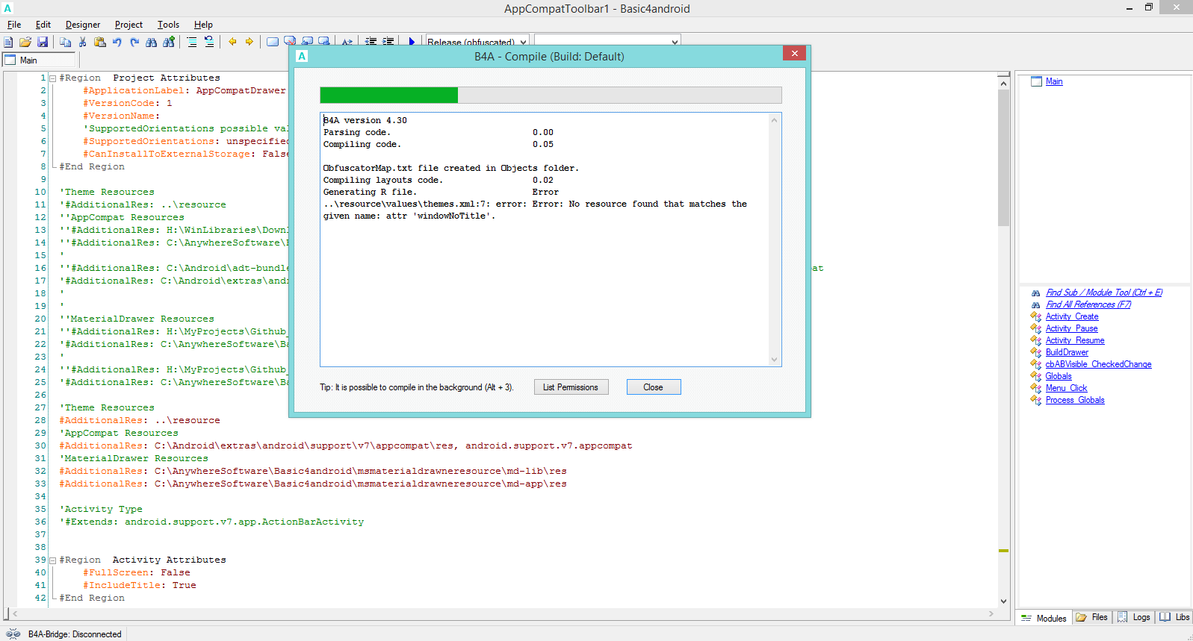Click compile log scrollbar down arrow
Image resolution: width=1193 pixels, height=641 pixels.
point(774,360)
